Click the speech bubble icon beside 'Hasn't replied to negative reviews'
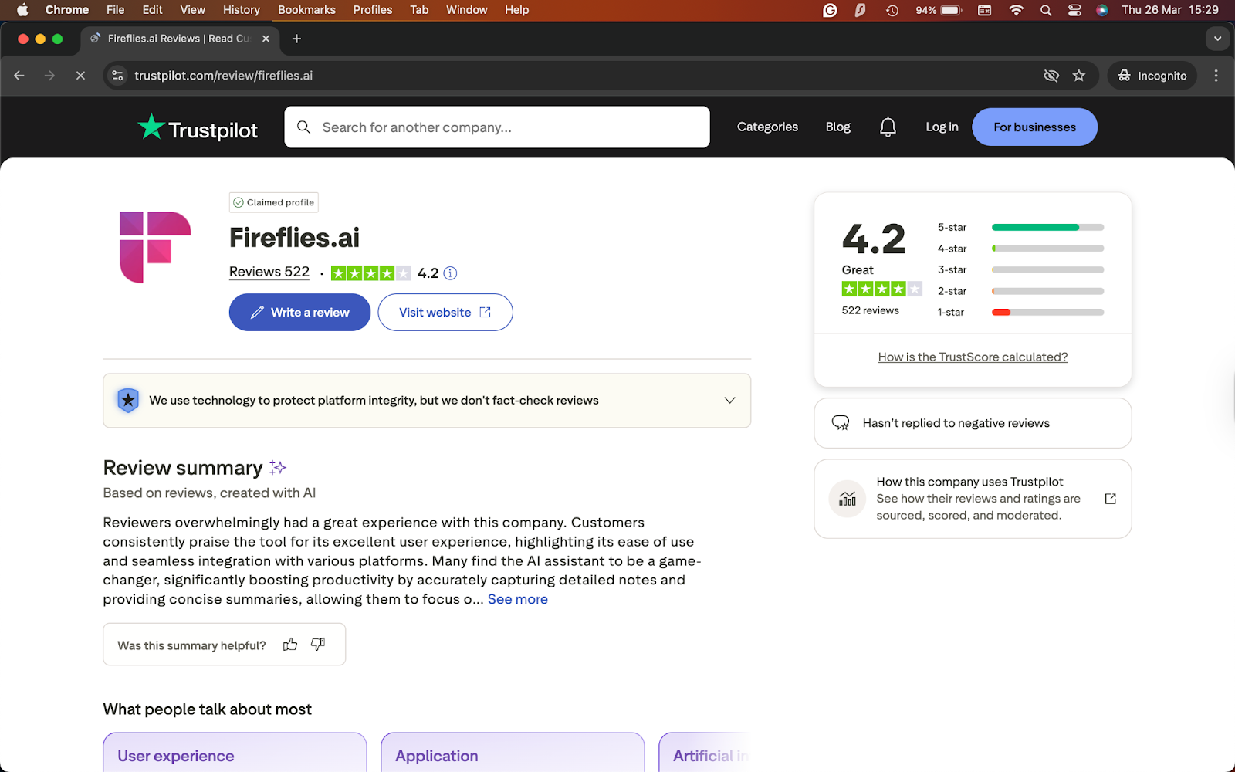 (841, 423)
